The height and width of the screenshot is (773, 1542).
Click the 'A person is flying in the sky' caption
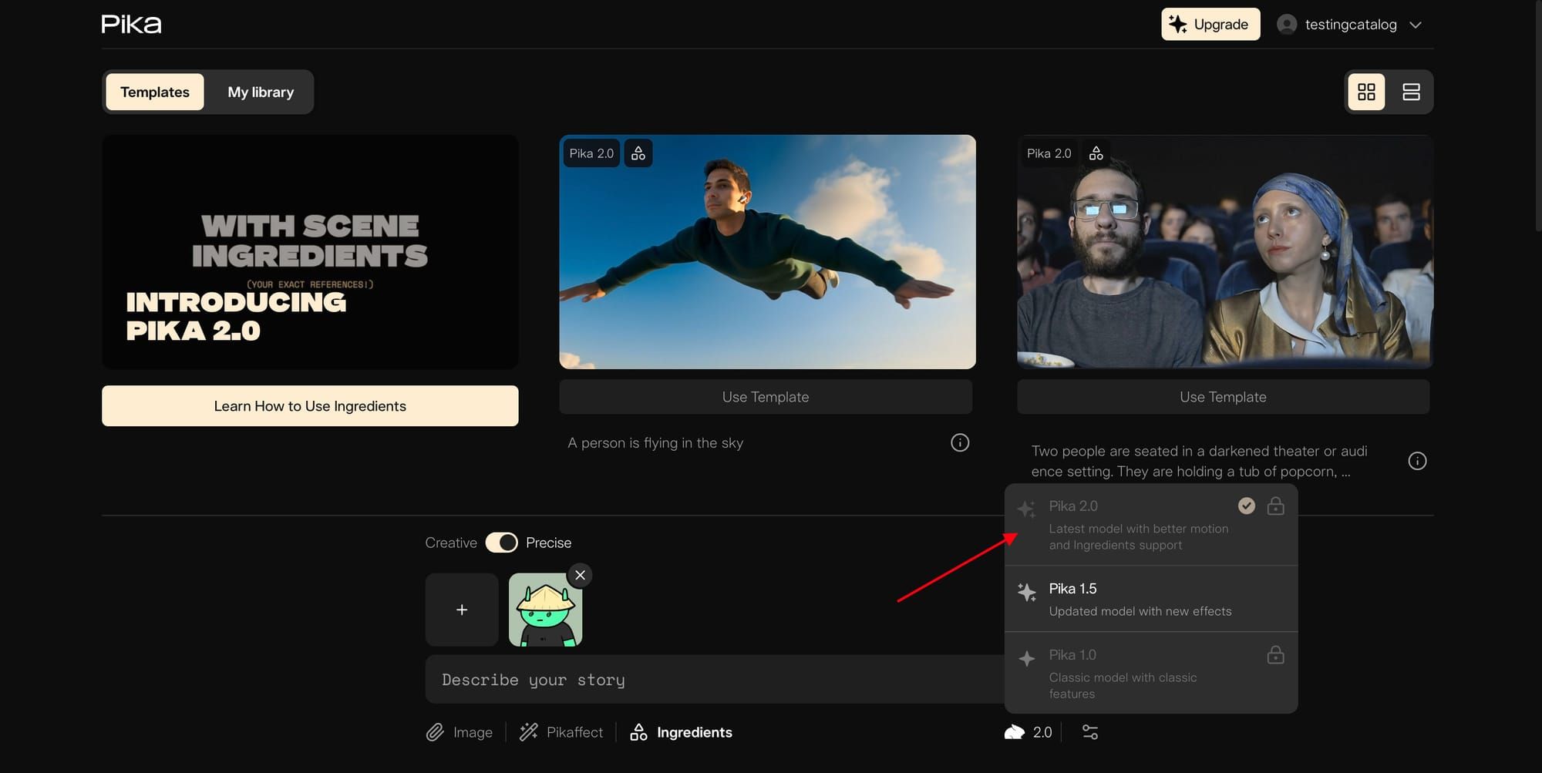[x=655, y=443]
